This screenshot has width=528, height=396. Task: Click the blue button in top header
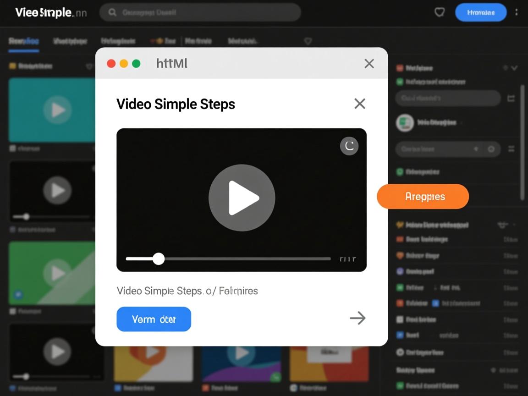[480, 12]
